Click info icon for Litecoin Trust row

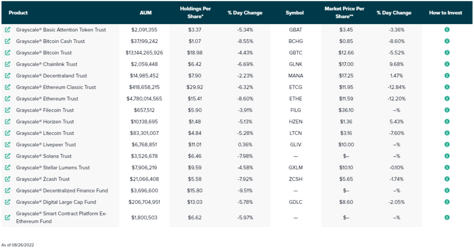point(447,133)
